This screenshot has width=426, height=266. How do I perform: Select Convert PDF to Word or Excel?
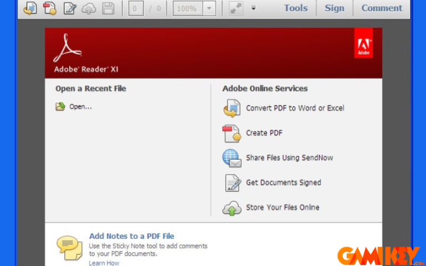(x=295, y=108)
